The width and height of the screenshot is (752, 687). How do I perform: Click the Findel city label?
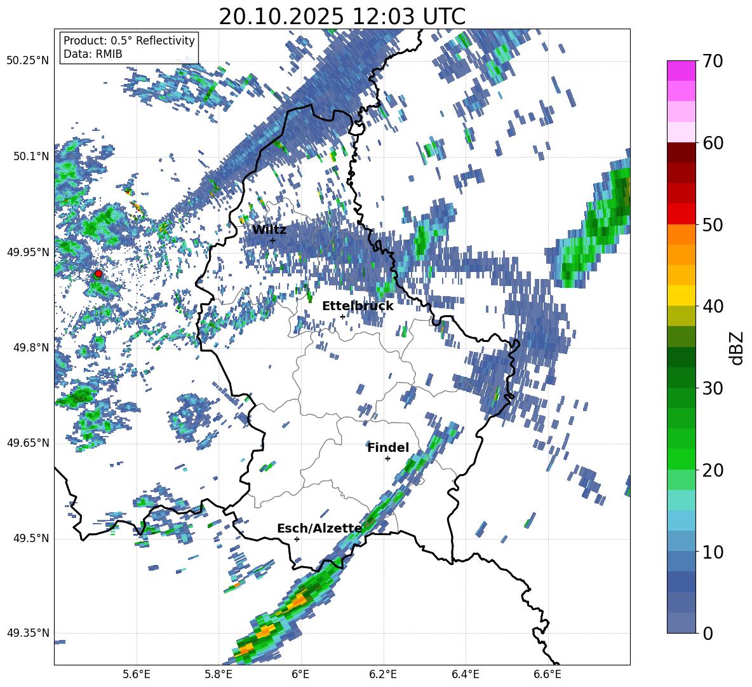[x=388, y=447]
